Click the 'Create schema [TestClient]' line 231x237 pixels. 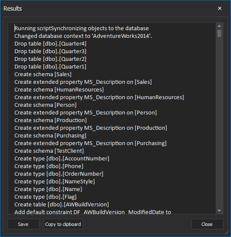pos(49,151)
